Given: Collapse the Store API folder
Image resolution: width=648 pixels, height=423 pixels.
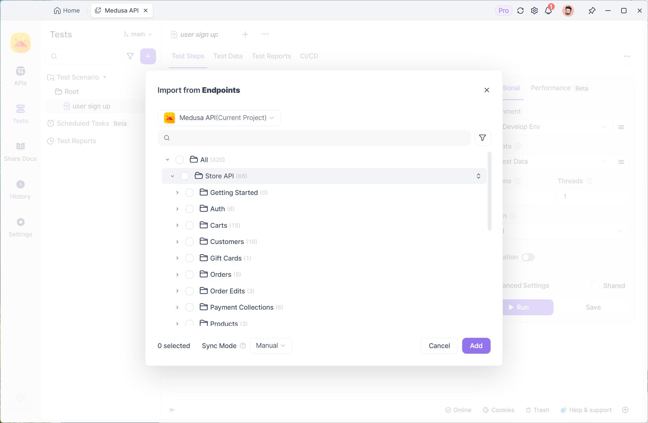Looking at the screenshot, I should coord(172,176).
